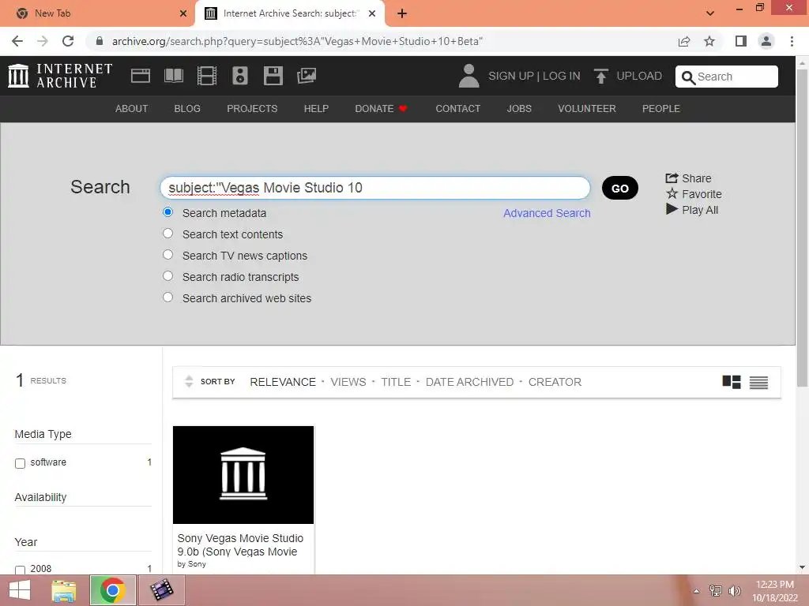This screenshot has width=809, height=606.
Task: Sort results by CREATOR
Action: [555, 382]
